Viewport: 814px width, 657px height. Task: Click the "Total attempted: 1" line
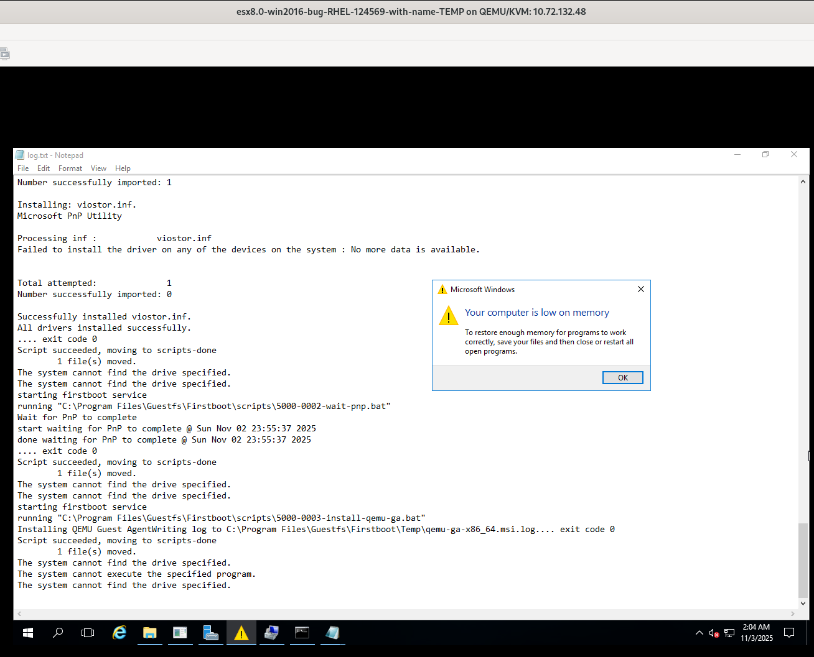95,283
